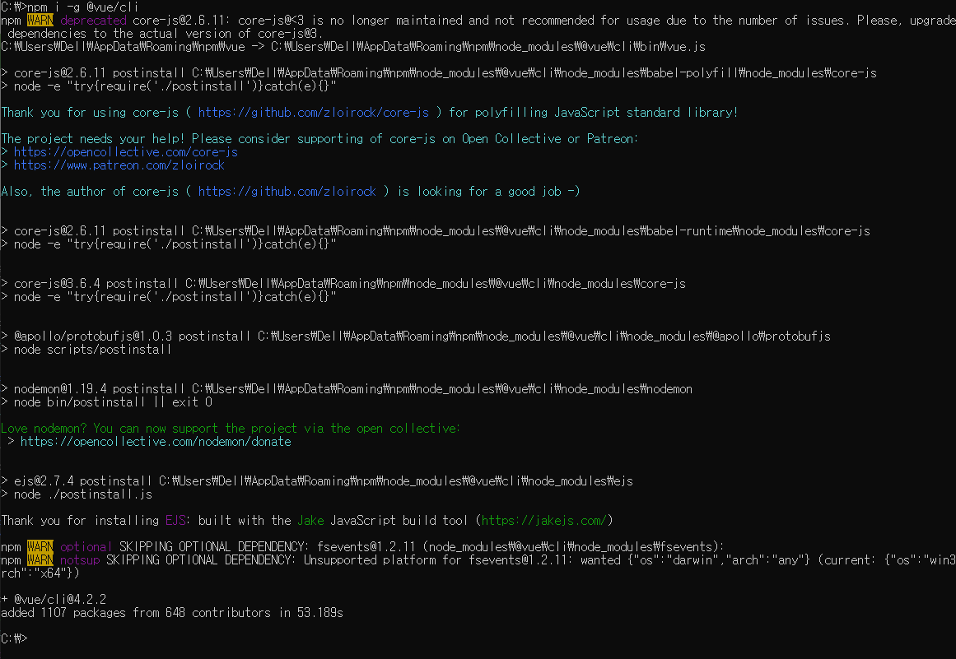
Task: Click the final 'C:\>' command prompt
Action: (14, 639)
